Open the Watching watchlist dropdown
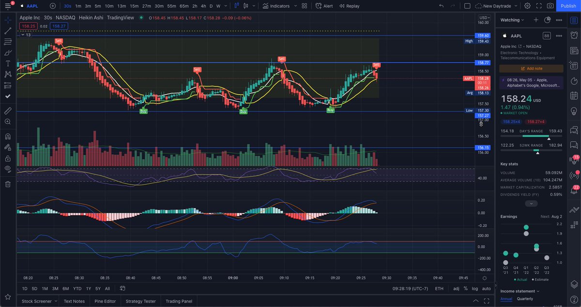Screen dimensions: 581x307 513,20
